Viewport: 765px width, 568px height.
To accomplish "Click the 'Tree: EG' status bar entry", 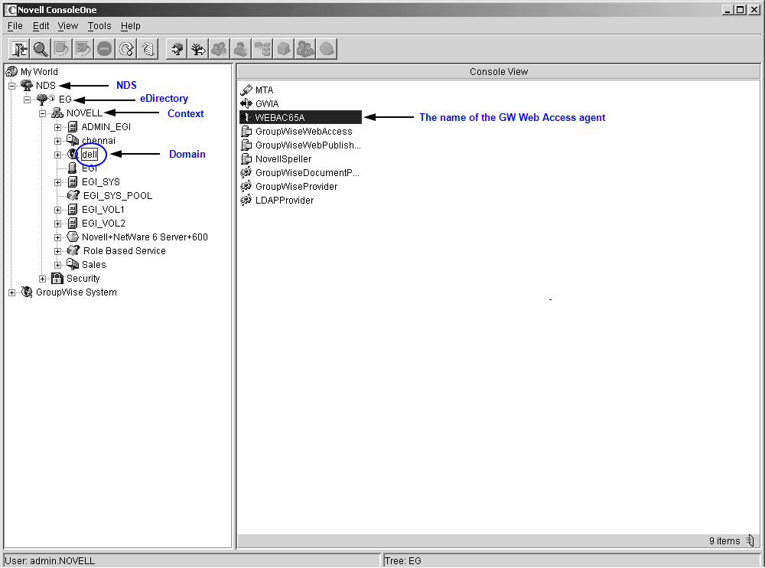I will [x=571, y=560].
